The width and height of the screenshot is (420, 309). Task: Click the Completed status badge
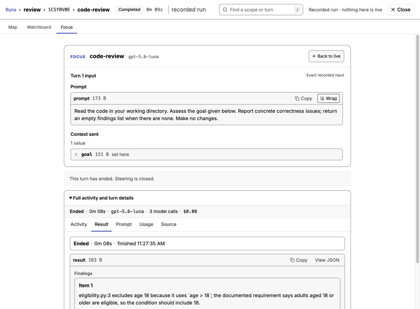(129, 10)
